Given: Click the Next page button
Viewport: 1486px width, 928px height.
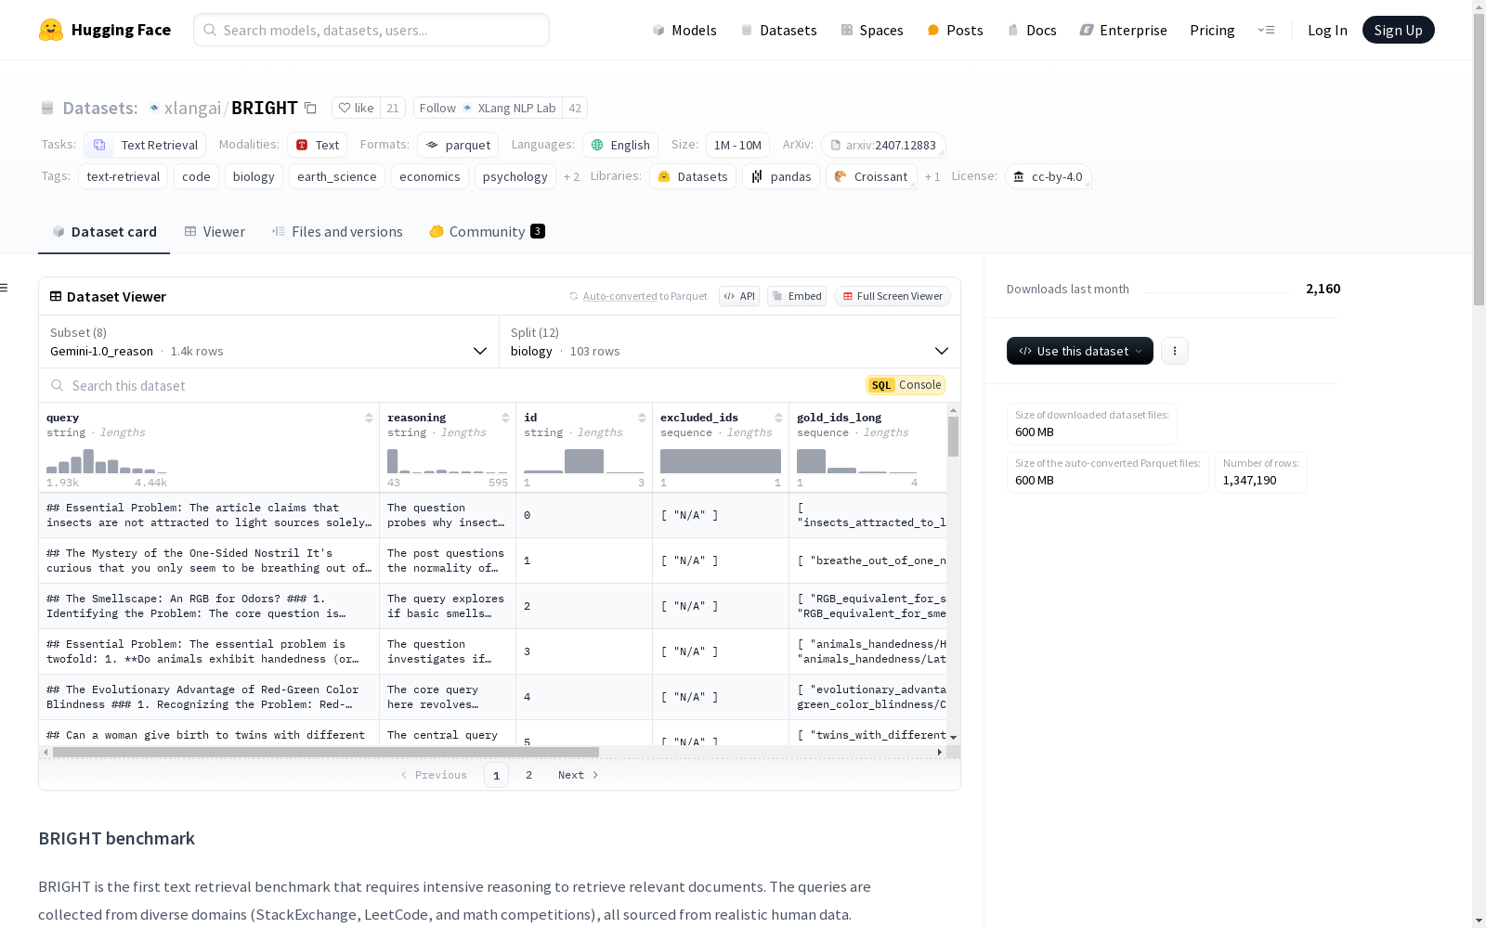Looking at the screenshot, I should click(x=578, y=775).
